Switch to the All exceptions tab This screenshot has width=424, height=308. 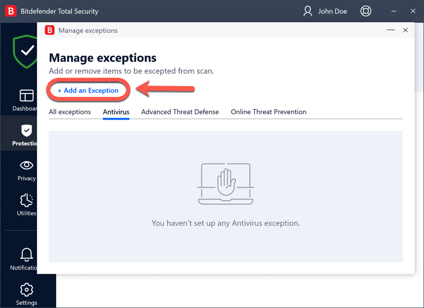click(69, 112)
